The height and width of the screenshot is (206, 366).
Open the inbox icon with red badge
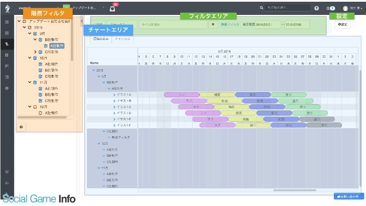pyautogui.click(x=112, y=9)
